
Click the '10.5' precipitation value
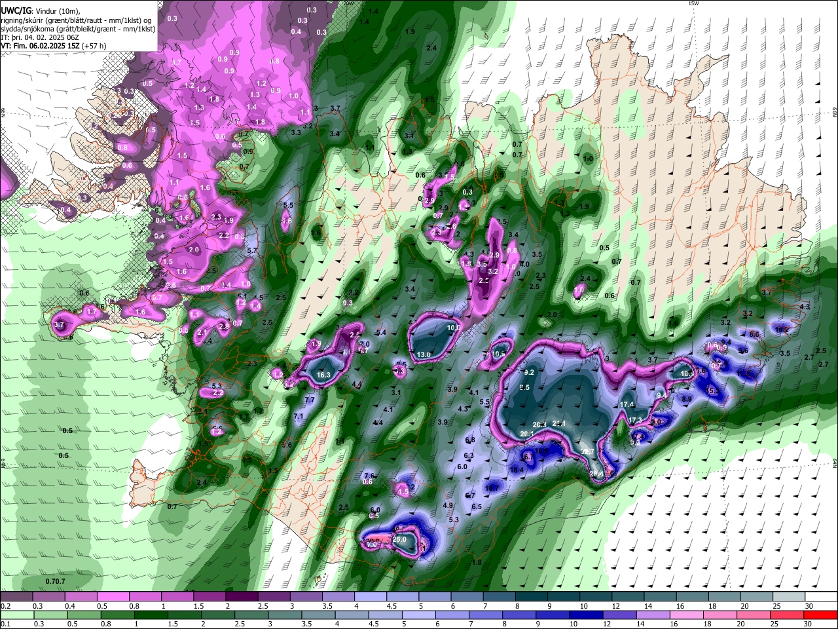[499, 354]
